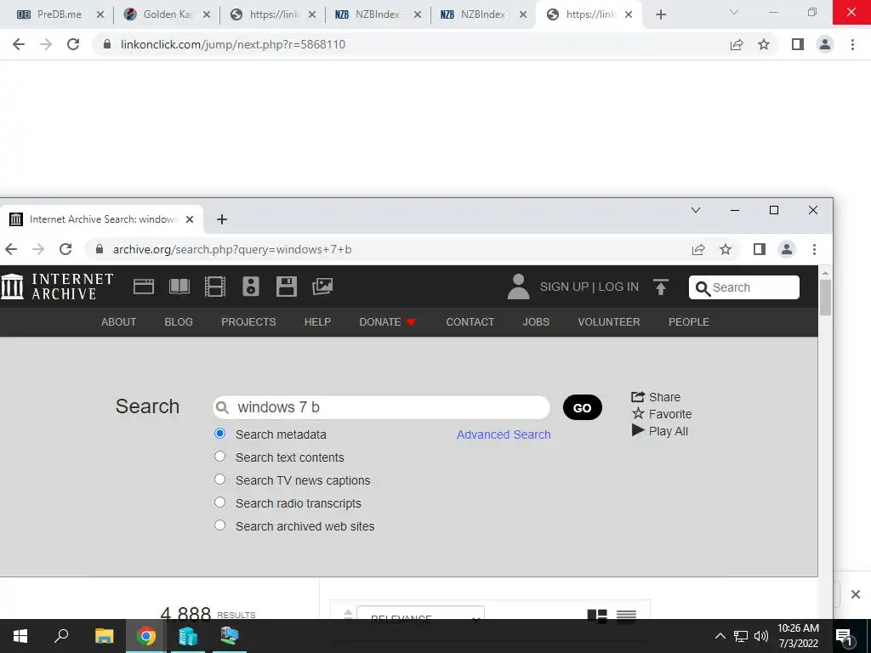Open BLOG in Archive navigation
The image size is (871, 653).
(179, 322)
